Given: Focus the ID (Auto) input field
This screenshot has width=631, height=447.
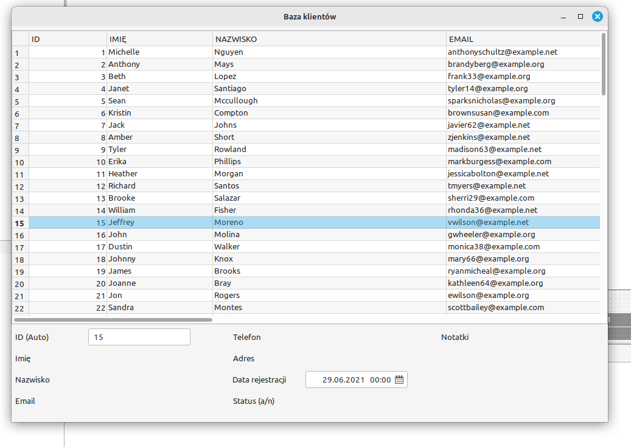Looking at the screenshot, I should point(139,337).
